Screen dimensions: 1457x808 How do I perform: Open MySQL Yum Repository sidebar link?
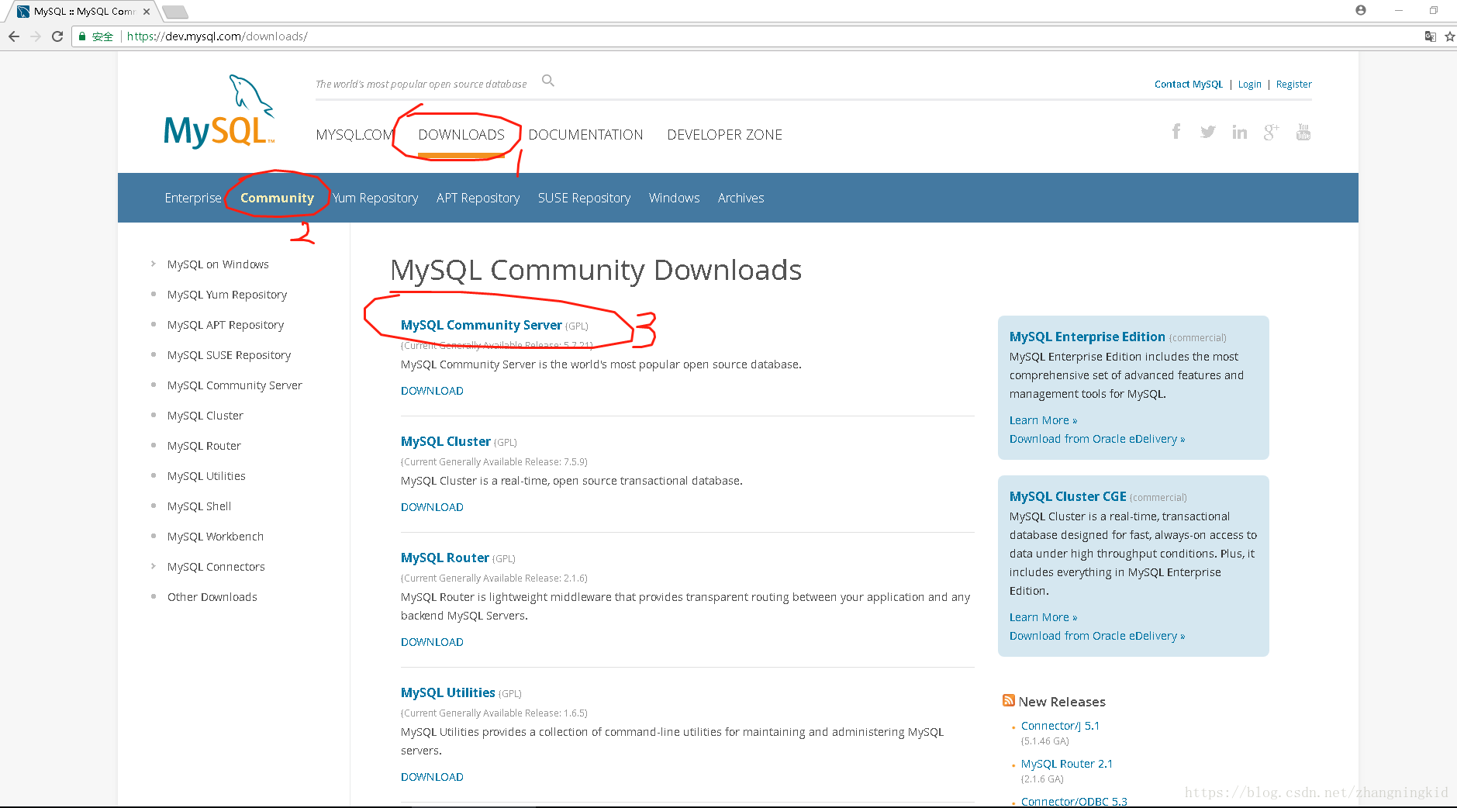pos(227,295)
